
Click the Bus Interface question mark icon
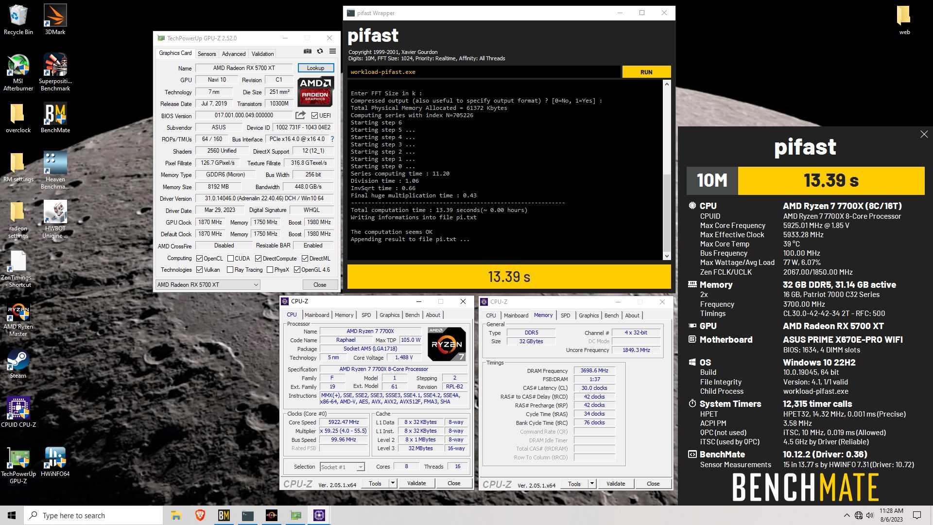pyautogui.click(x=332, y=139)
